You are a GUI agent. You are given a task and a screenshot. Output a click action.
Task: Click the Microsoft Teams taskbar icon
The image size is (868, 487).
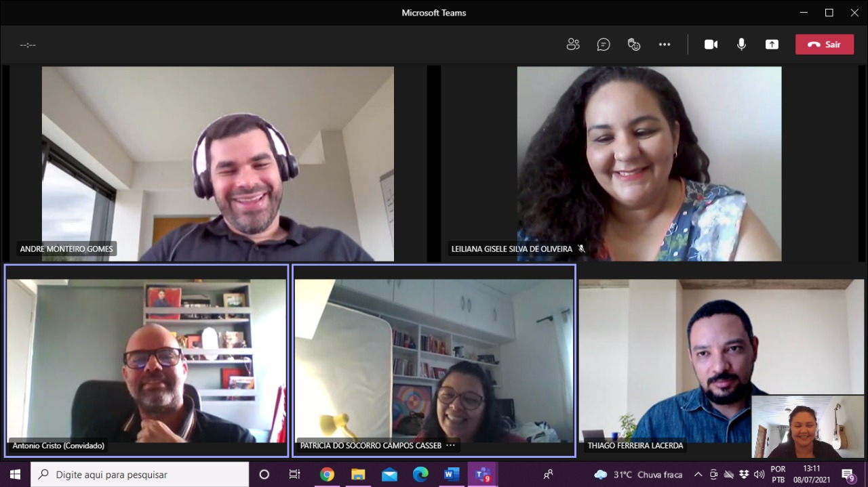coord(483,474)
